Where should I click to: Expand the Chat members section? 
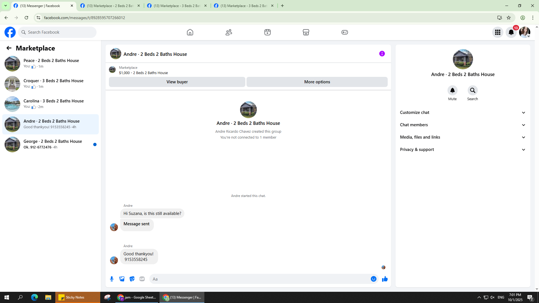(463, 125)
